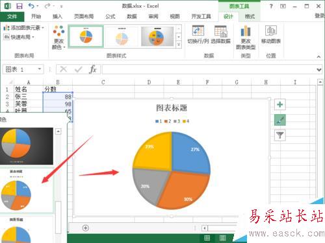Viewport: 325px width, 243px height.
Task: Select cell B3 containing 98
Action: click(58, 104)
